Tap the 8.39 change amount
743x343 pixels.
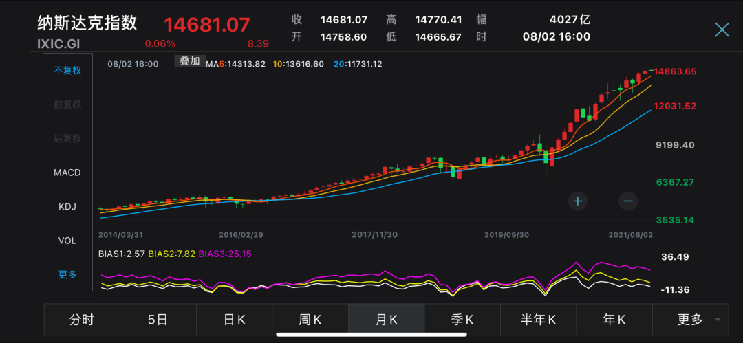pos(258,43)
